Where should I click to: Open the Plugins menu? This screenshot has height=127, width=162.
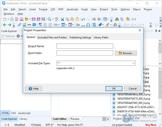[148, 9]
